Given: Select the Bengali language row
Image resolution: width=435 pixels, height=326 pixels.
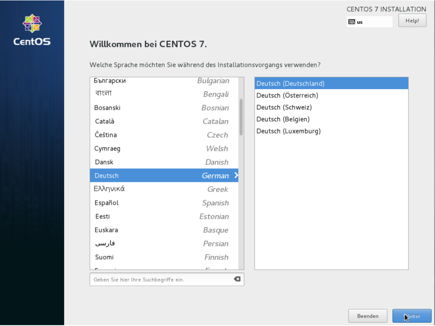Looking at the screenshot, I should (x=164, y=94).
